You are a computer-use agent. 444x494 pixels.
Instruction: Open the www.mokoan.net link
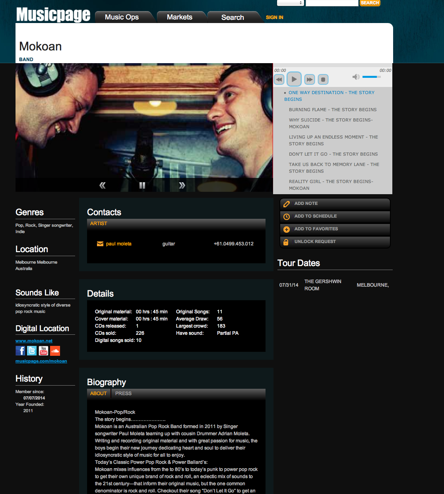coord(34,341)
